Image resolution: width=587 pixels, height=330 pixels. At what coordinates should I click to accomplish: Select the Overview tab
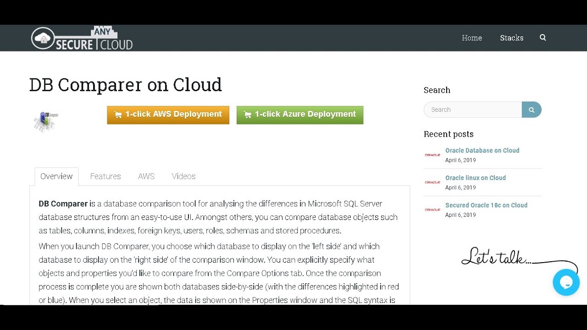(x=56, y=176)
